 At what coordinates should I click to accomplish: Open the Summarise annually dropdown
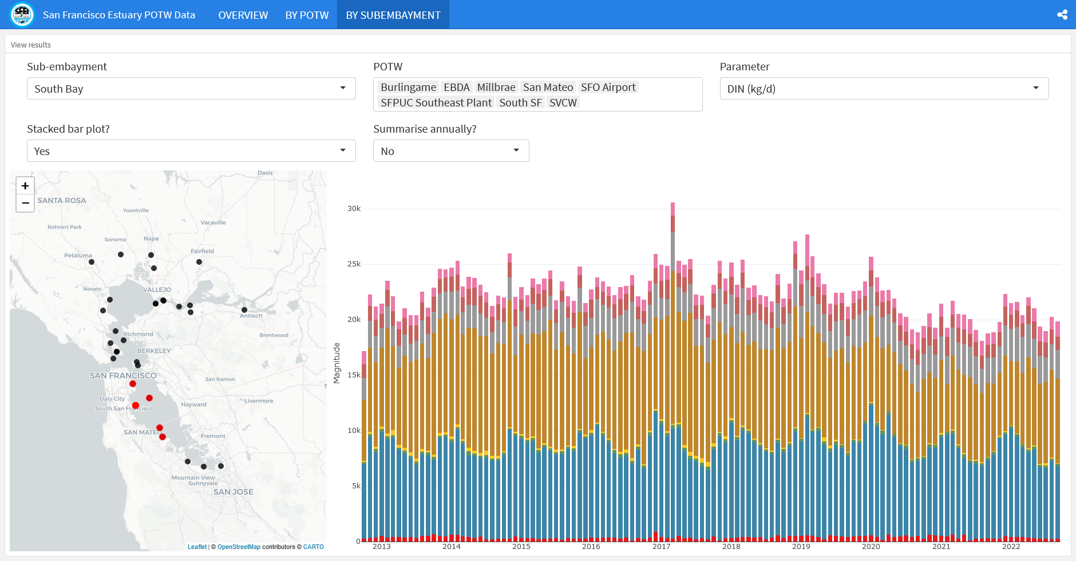[450, 151]
